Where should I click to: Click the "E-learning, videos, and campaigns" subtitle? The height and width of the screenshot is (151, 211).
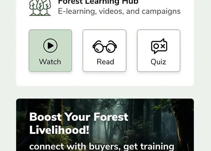[119, 11]
